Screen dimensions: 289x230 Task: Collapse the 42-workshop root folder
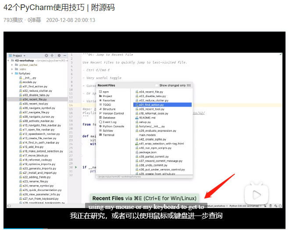pyautogui.click(x=8, y=61)
